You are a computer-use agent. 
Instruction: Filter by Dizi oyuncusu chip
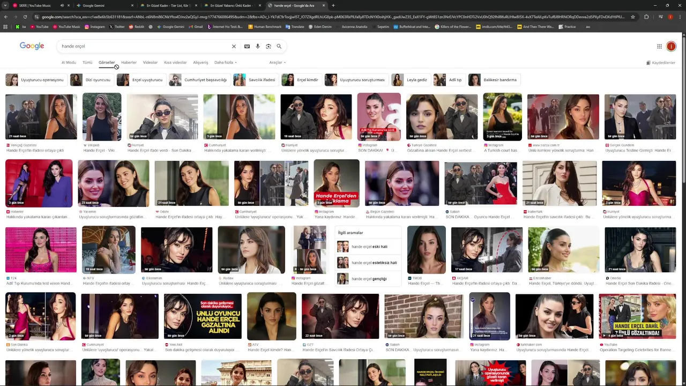coord(92,80)
